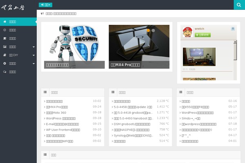Open the 5.0-4493 Nanoboot post
Screen dimensions: 245x163
(x=134, y=119)
